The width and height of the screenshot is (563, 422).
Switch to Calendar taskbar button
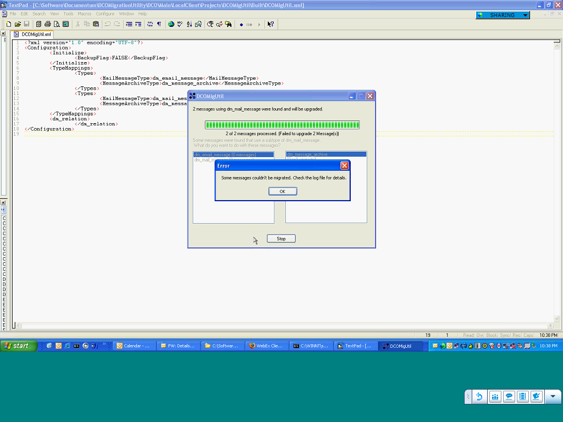coord(135,346)
